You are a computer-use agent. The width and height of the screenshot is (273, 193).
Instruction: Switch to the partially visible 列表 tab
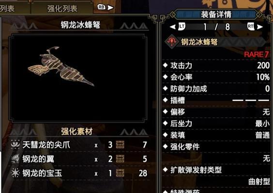(7, 8)
